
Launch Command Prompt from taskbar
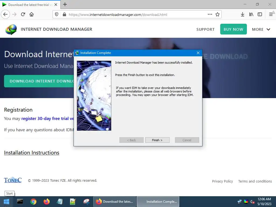pos(20,202)
